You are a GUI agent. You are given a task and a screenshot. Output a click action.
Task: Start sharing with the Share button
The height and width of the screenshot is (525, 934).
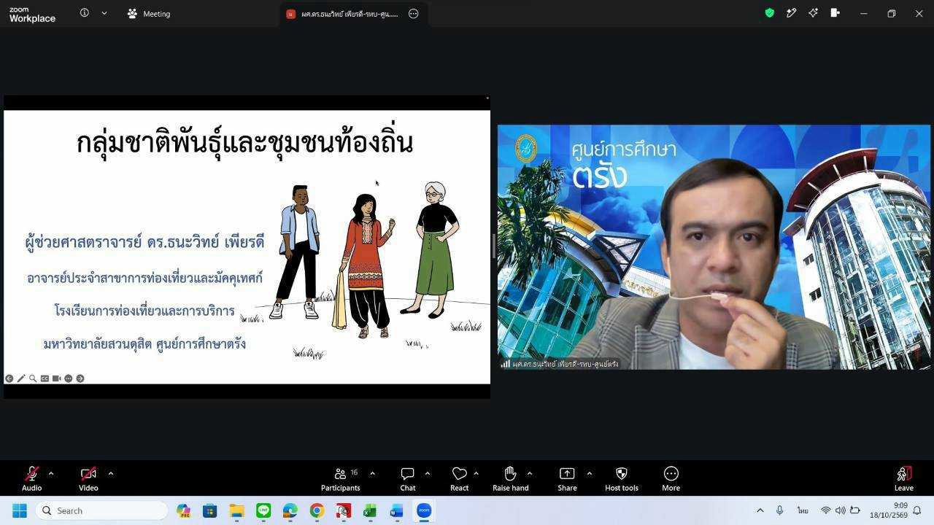(567, 478)
